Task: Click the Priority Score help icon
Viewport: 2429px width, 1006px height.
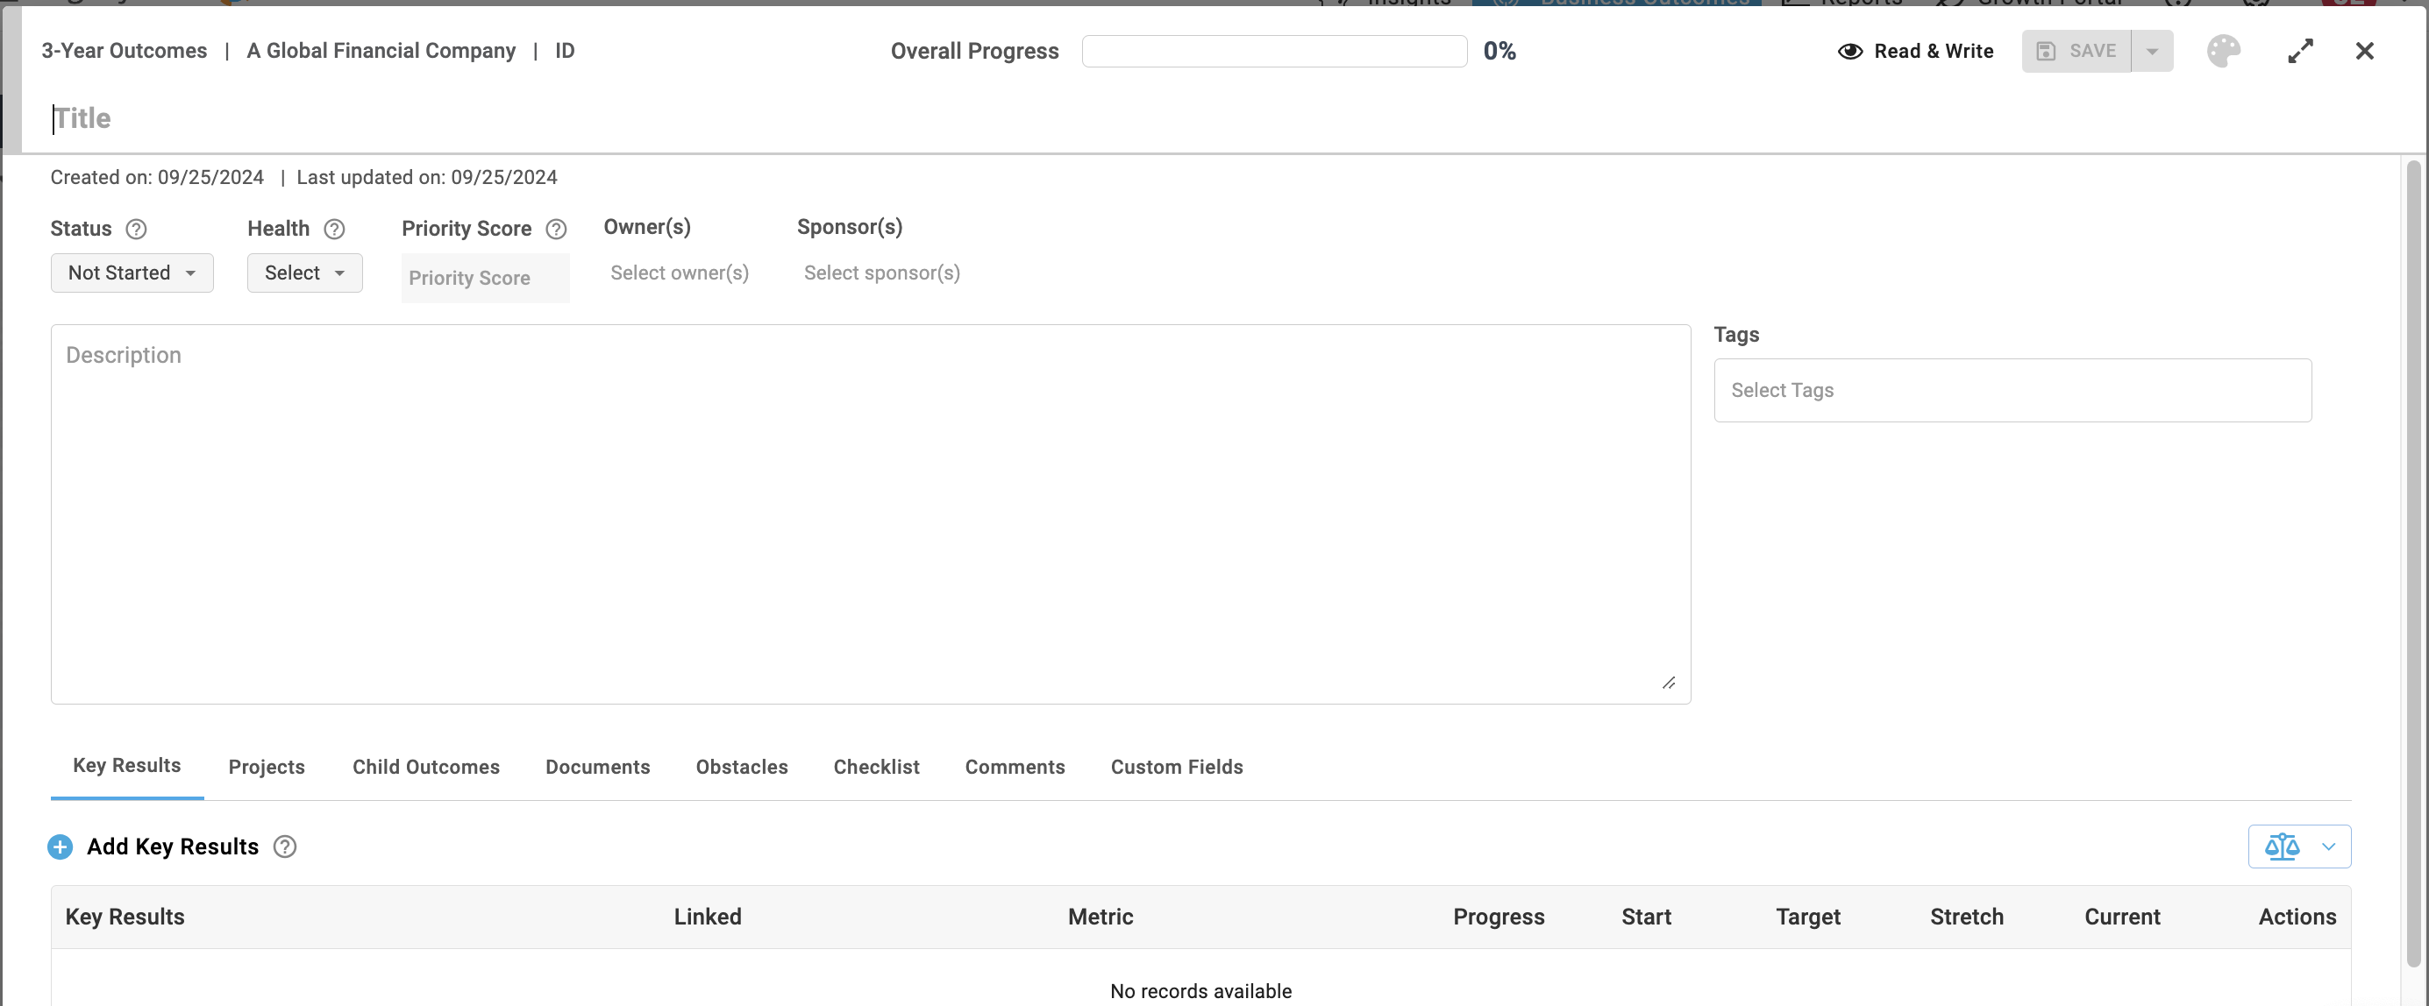Action: click(556, 229)
